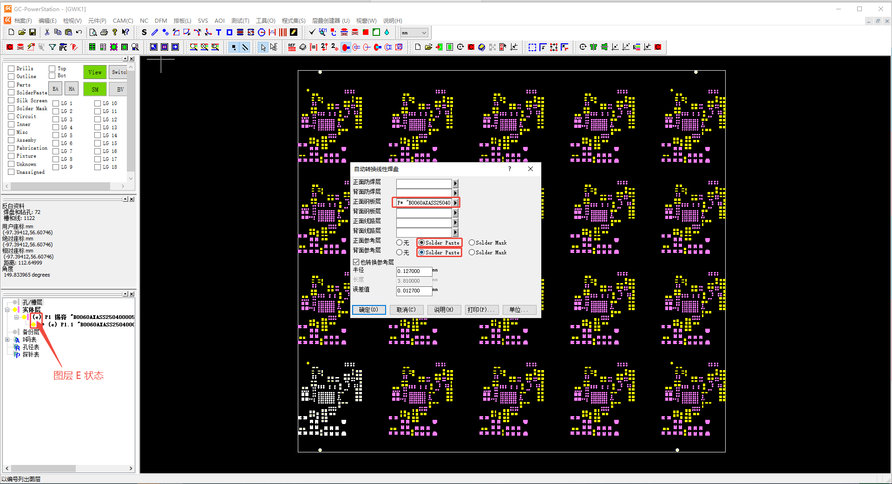Screen dimensions: 892x484
Task: Open the IPC tool in the toolbar
Action: (63, 47)
